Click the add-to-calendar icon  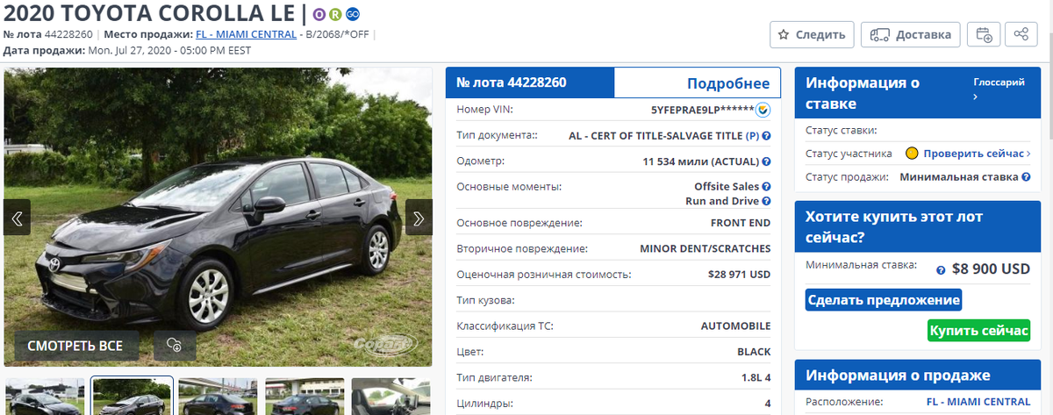[985, 35]
